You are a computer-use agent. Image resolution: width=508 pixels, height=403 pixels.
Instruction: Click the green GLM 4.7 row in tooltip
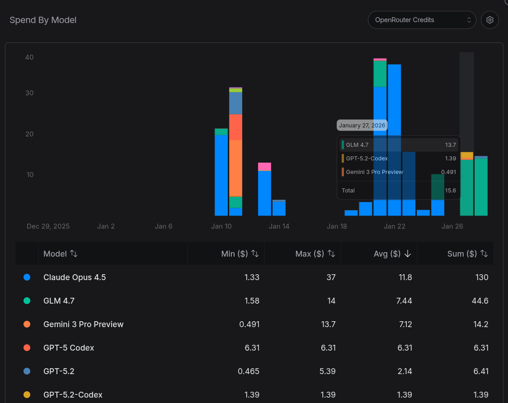click(x=398, y=145)
